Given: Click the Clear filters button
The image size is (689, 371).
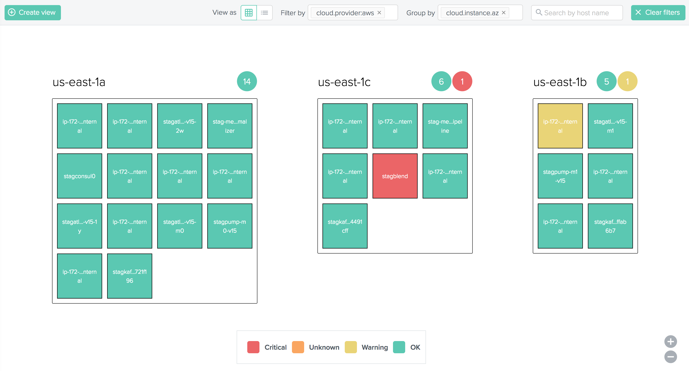Looking at the screenshot, I should tap(658, 12).
